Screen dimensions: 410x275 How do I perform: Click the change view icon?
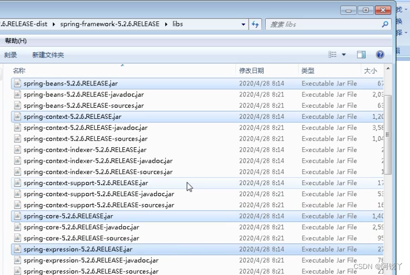332,54
